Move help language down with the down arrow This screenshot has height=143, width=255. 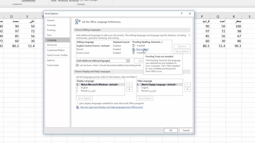187,89
